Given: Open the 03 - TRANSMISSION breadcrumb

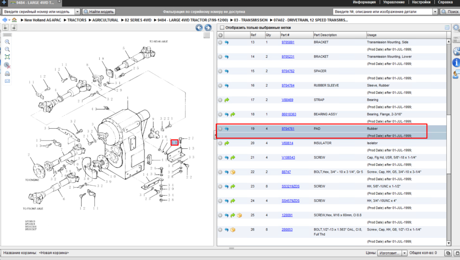Looking at the screenshot, I should point(251,20).
